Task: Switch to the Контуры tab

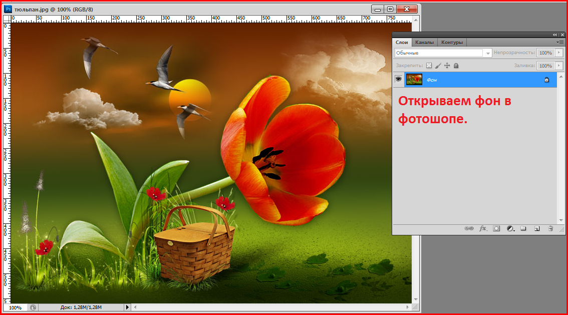Action: click(452, 43)
